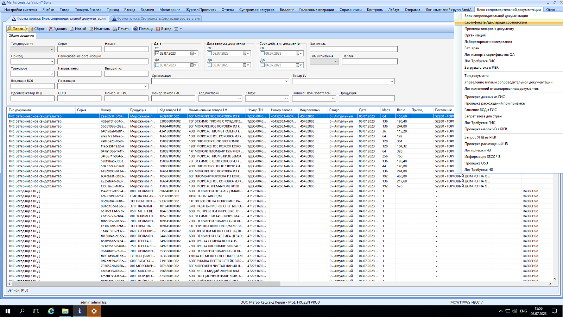The width and height of the screenshot is (563, 317).
Task: Expand the Код поставки dropdown
Action: pos(240,99)
